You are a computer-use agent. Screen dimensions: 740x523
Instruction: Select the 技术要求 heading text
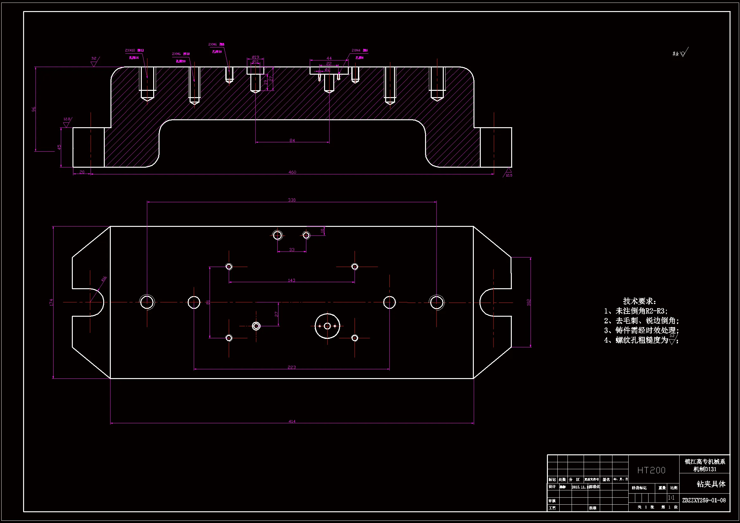[x=639, y=301]
